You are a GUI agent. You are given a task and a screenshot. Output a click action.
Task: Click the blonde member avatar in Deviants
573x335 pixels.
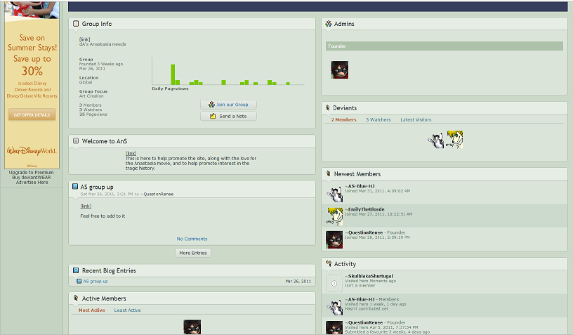coord(454,139)
